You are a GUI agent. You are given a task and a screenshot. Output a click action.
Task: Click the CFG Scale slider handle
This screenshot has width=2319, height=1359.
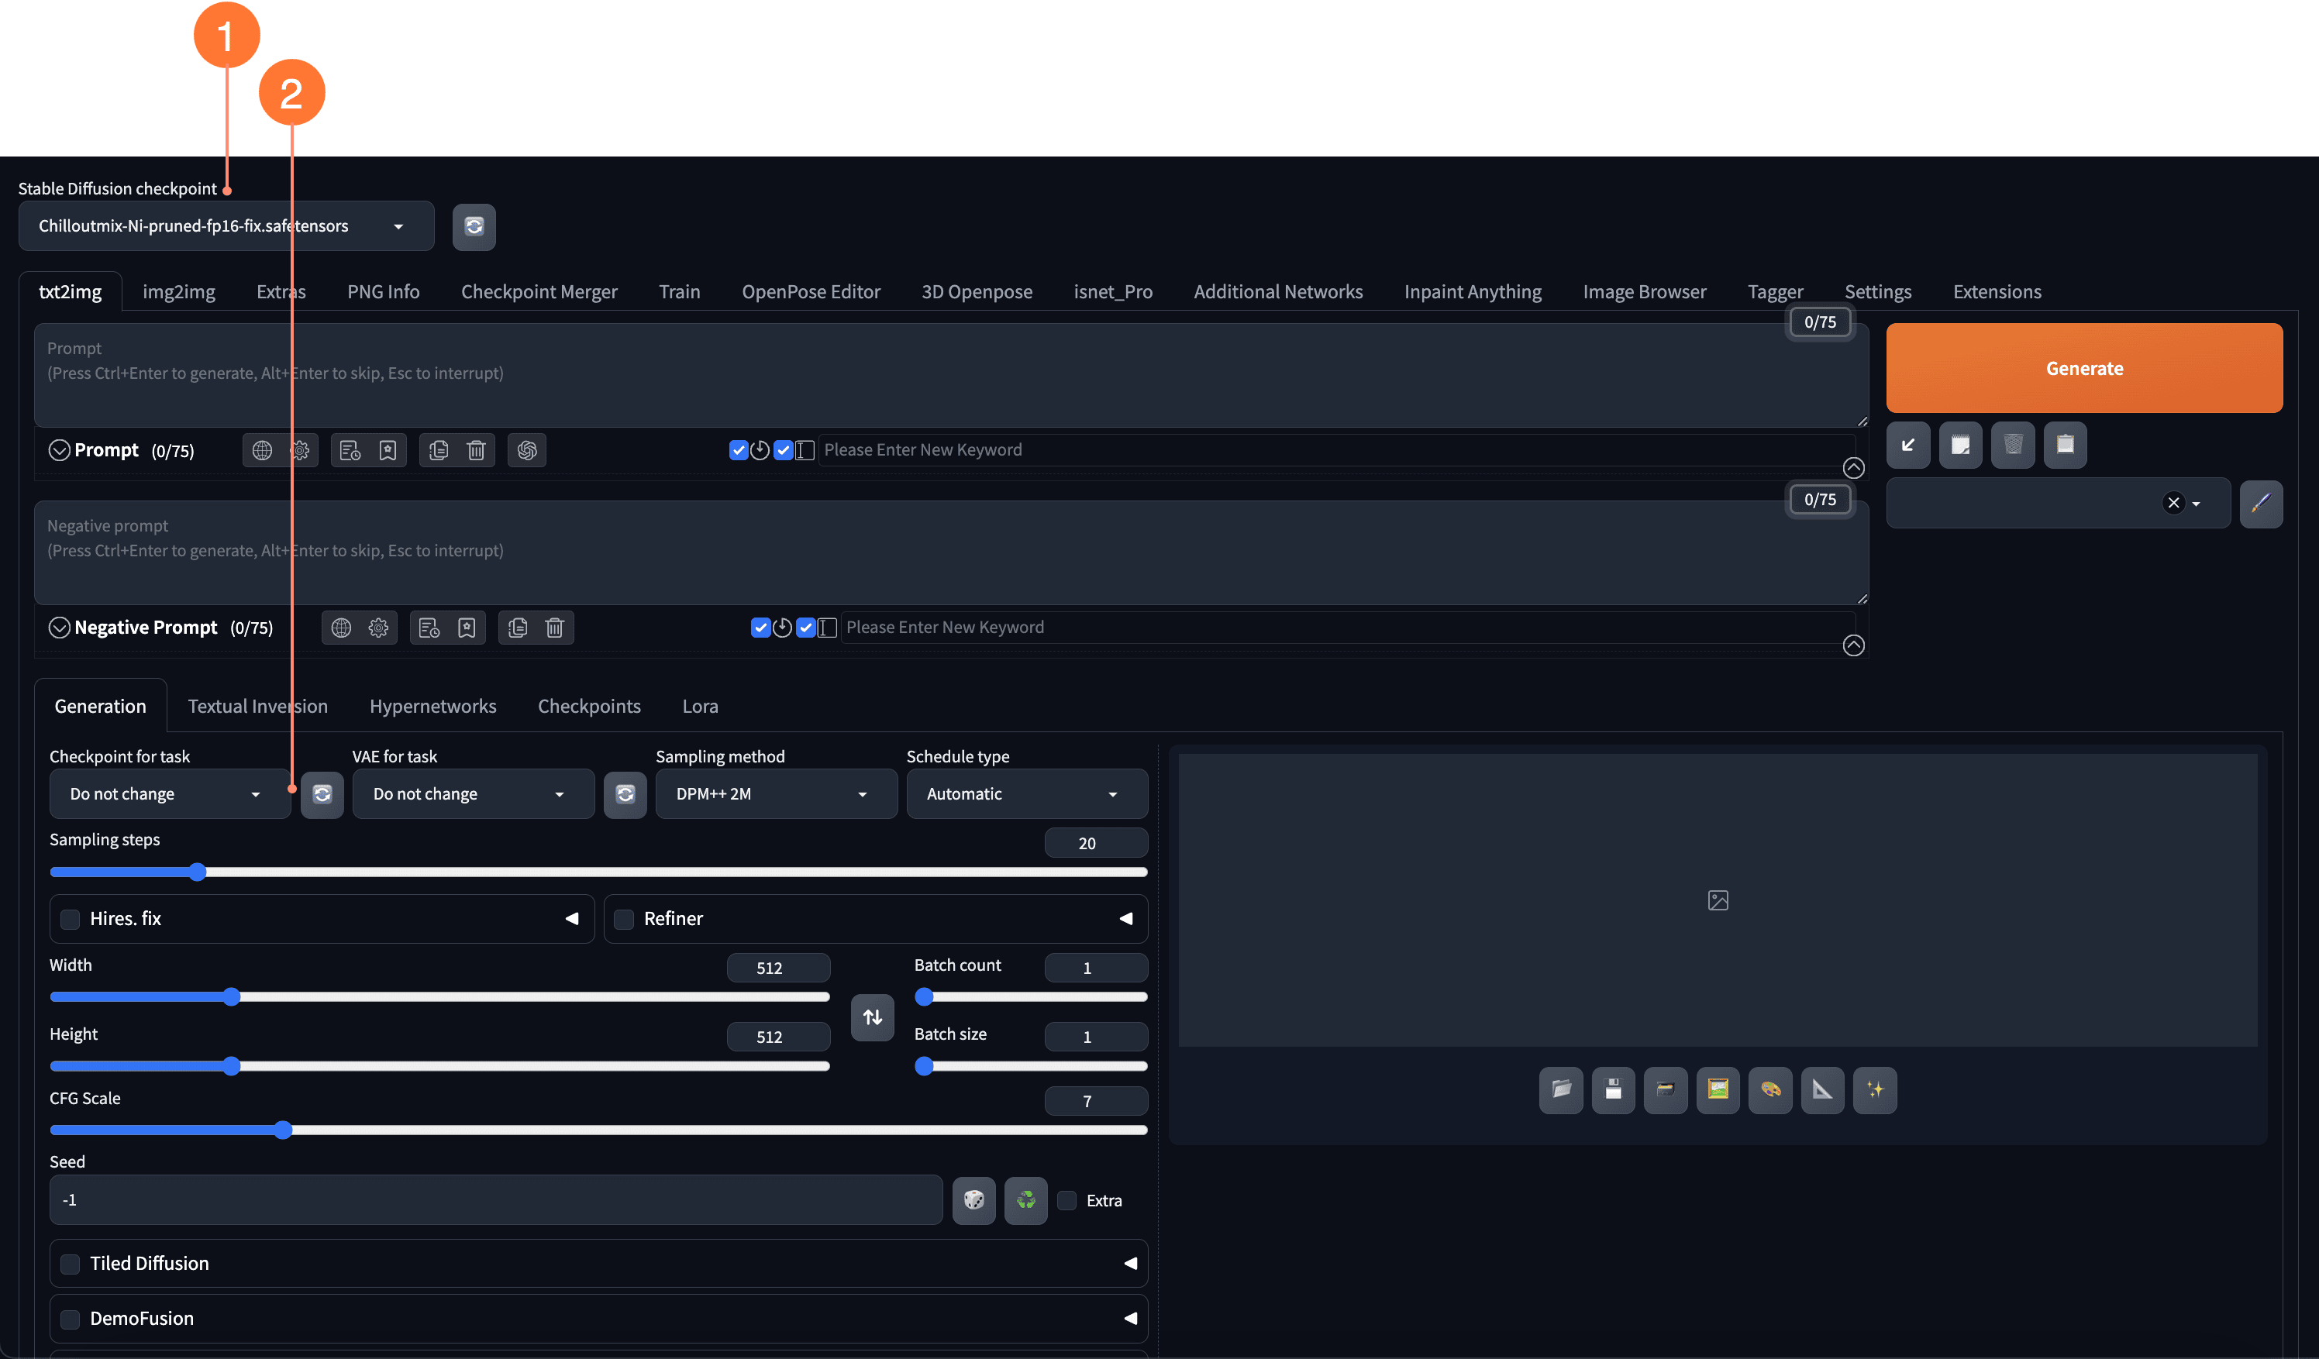pyautogui.click(x=284, y=1130)
